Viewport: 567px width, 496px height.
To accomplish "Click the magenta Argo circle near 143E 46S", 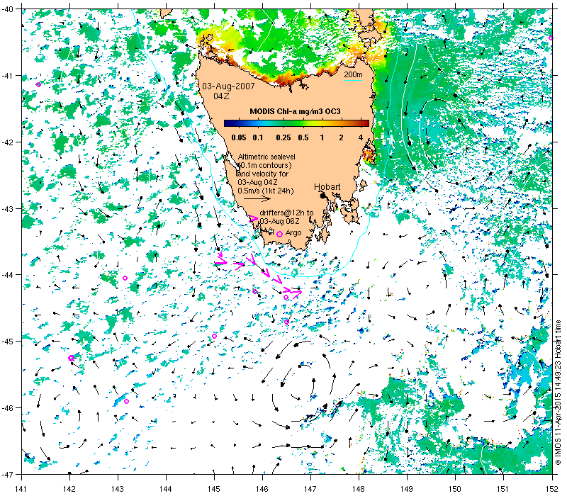I will point(127,401).
